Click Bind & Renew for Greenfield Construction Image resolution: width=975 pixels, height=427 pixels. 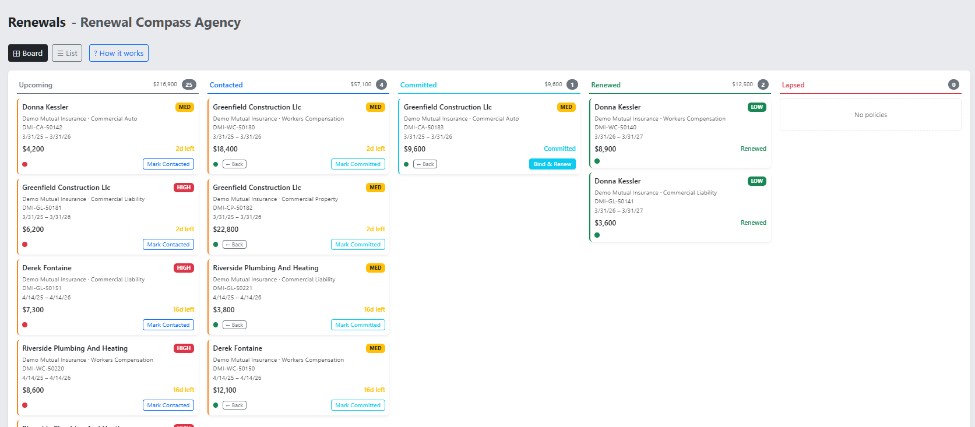pyautogui.click(x=552, y=164)
